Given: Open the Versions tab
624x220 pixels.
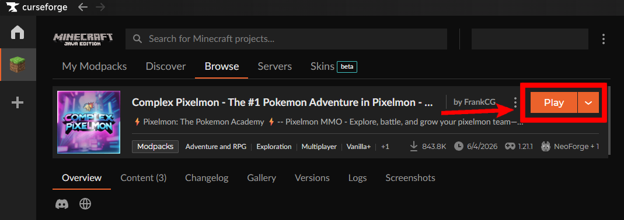Looking at the screenshot, I should (312, 178).
